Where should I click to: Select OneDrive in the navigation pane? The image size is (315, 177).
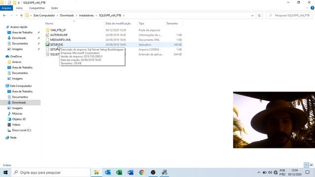point(16,57)
